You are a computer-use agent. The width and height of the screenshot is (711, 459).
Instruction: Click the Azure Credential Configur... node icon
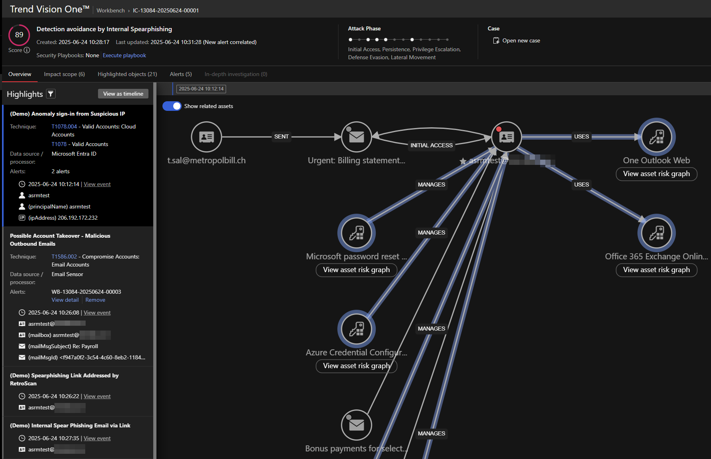356,329
